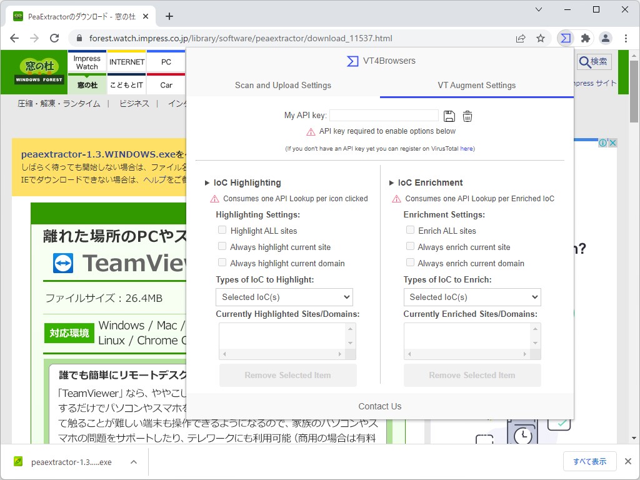640x480 pixels.
Task: Switch to the Scan and Upload Settings tab
Action: pos(282,85)
